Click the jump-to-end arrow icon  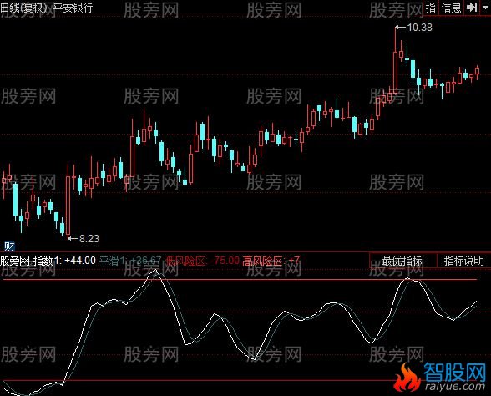[472, 8]
